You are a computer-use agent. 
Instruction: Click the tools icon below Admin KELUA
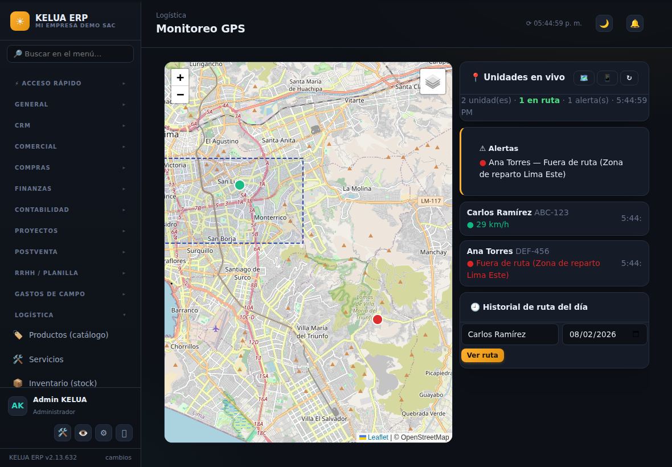(x=63, y=433)
